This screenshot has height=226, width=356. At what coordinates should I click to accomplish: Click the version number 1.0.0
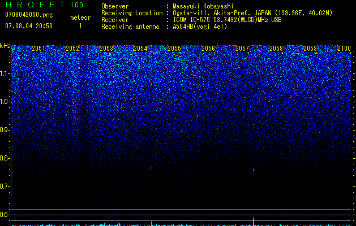[x=76, y=5]
